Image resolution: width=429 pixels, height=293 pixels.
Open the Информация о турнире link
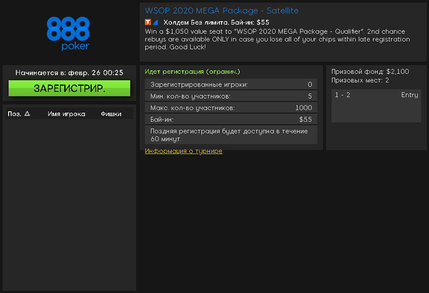click(x=183, y=151)
